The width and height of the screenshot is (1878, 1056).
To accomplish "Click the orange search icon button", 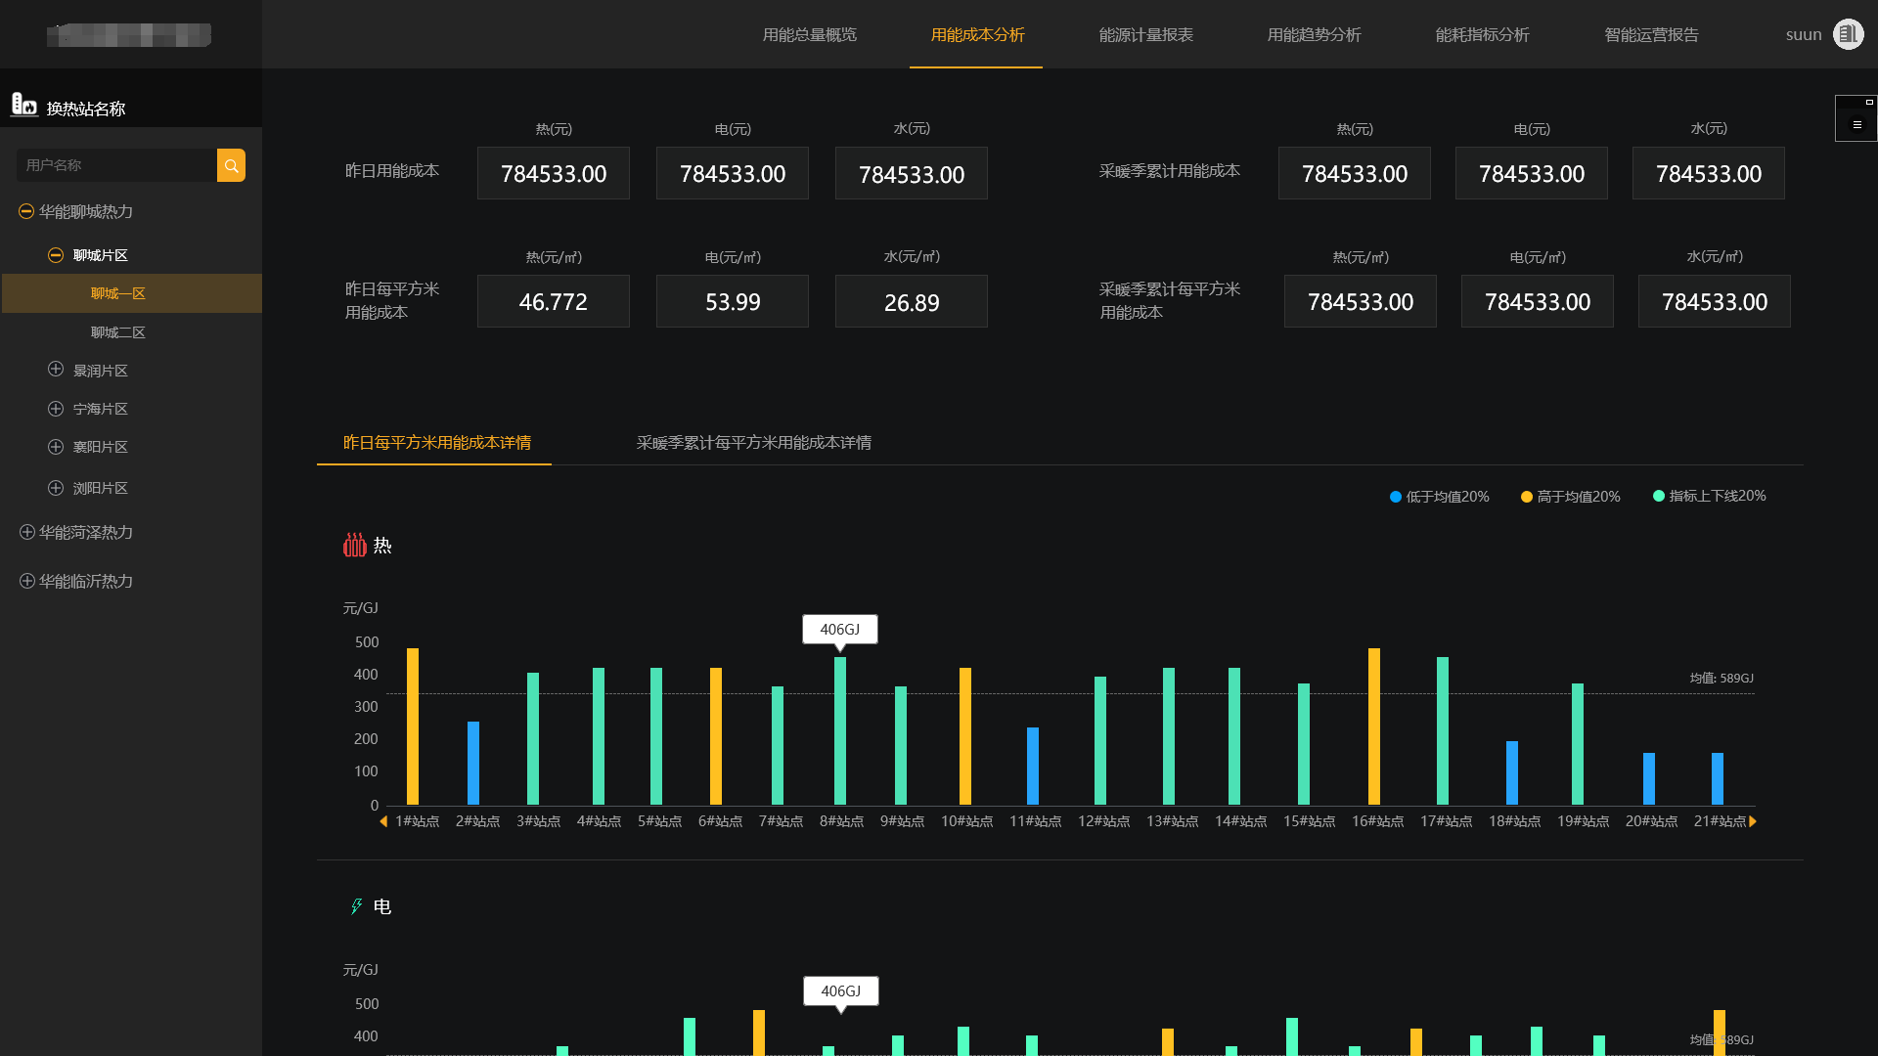I will [231, 165].
